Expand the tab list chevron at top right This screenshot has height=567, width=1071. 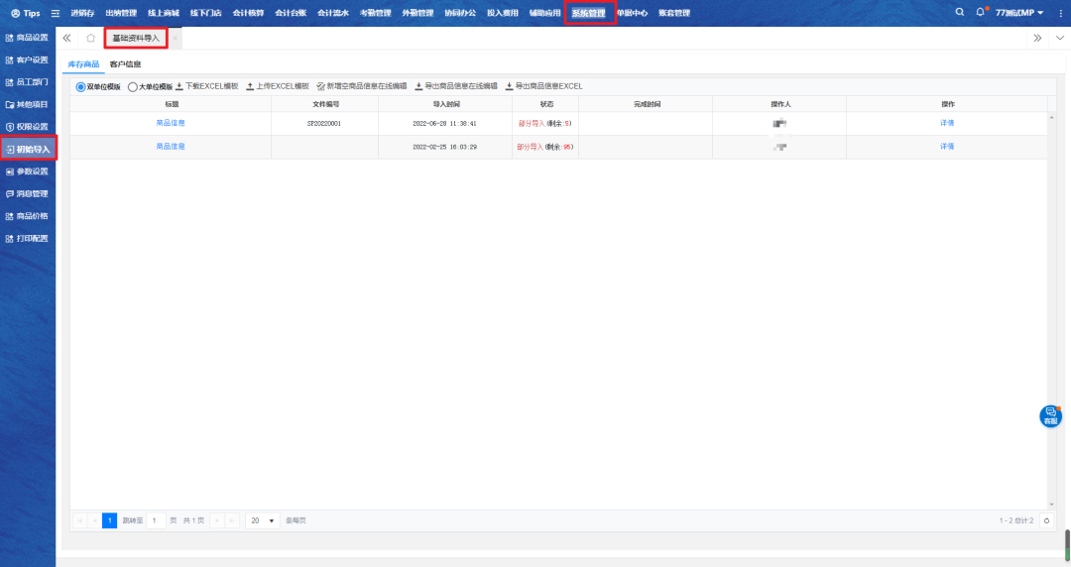(1060, 38)
